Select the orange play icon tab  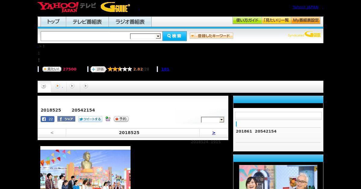pyautogui.click(x=58, y=86)
